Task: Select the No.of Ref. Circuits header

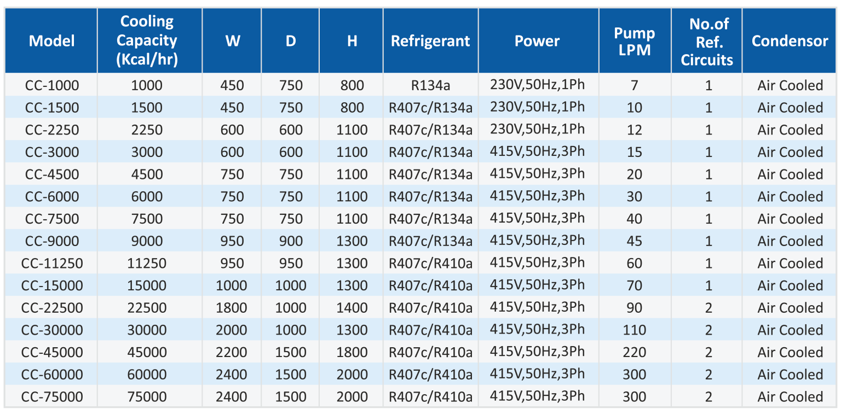Action: 706,41
